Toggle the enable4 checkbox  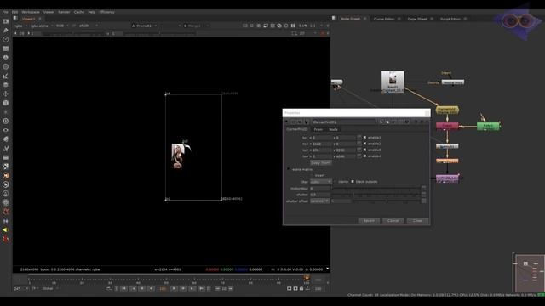tap(364, 156)
